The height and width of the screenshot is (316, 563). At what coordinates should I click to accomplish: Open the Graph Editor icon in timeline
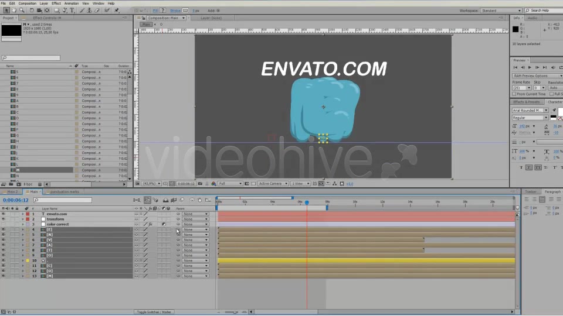[208, 200]
